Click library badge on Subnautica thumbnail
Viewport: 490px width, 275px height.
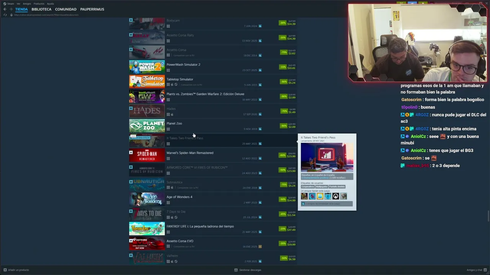131,182
